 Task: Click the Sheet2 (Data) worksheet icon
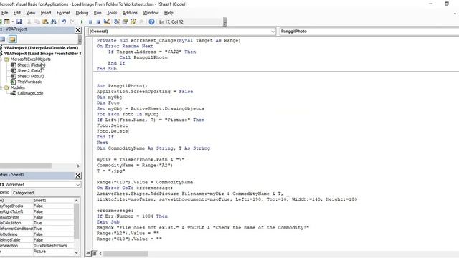click(x=14, y=70)
